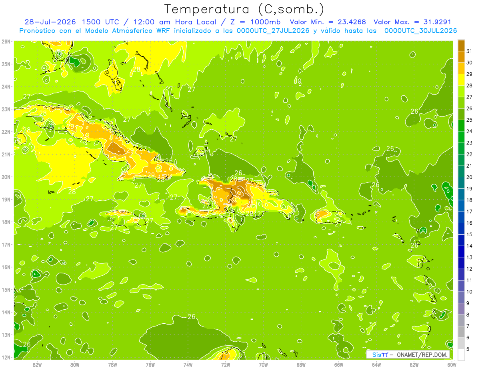Image resolution: width=480 pixels, height=370 pixels.
Task: Click the '80W' longitude axis label
Action: pos(75,364)
